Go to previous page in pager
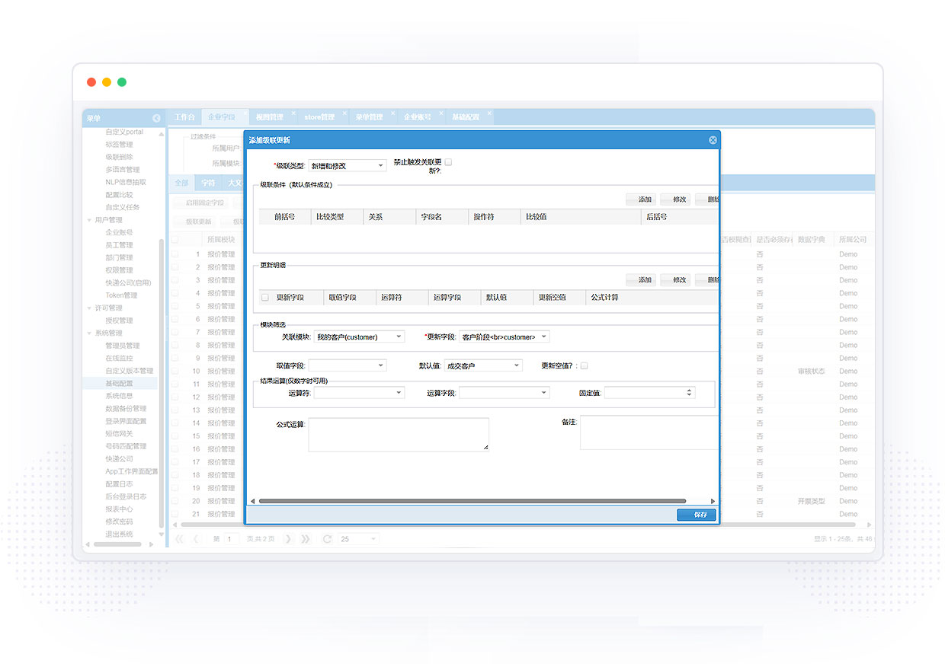This screenshot has height=670, width=945. [x=196, y=538]
